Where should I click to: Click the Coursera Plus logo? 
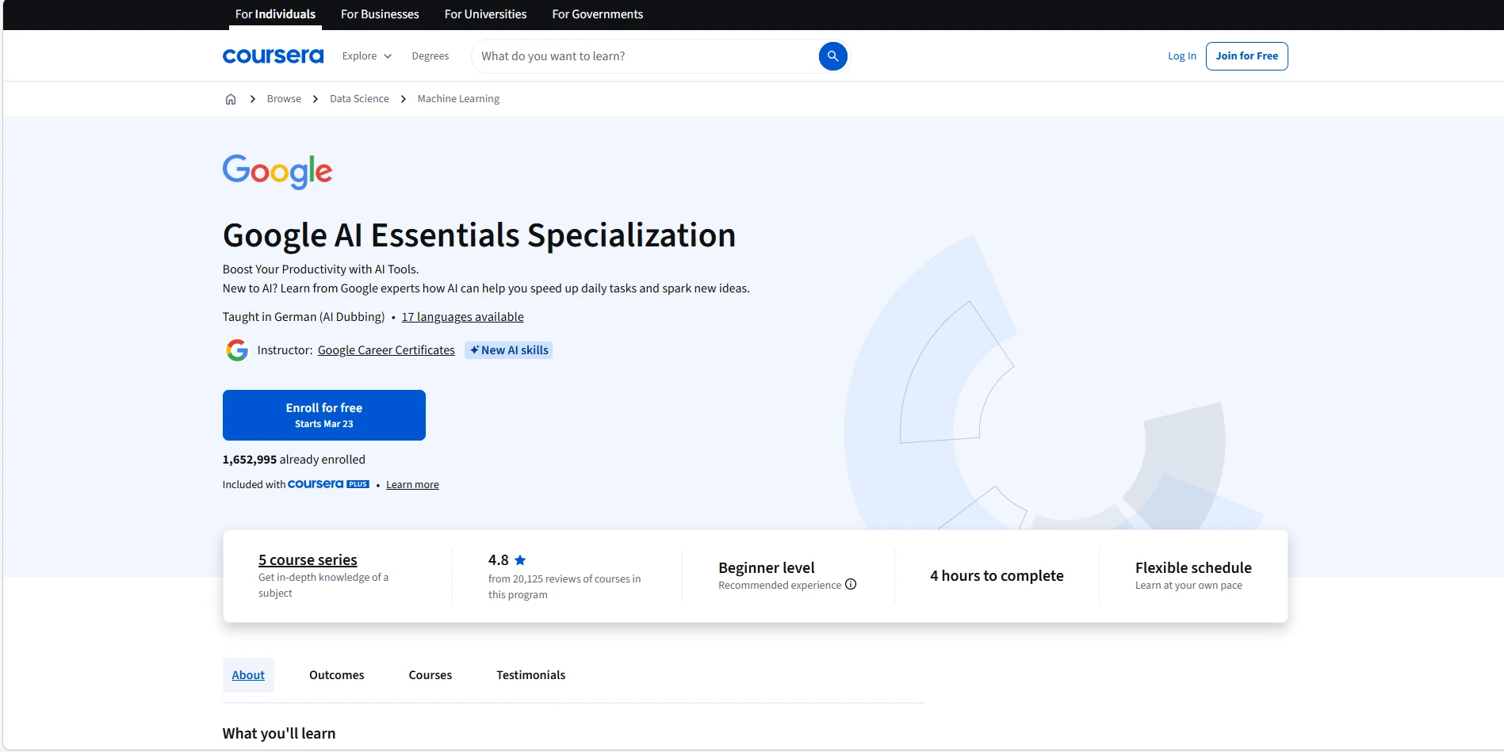click(327, 484)
